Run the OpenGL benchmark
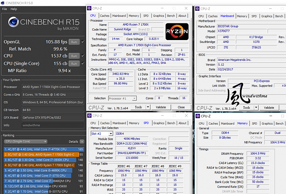This screenshot has height=194, width=286. [x=74, y=42]
